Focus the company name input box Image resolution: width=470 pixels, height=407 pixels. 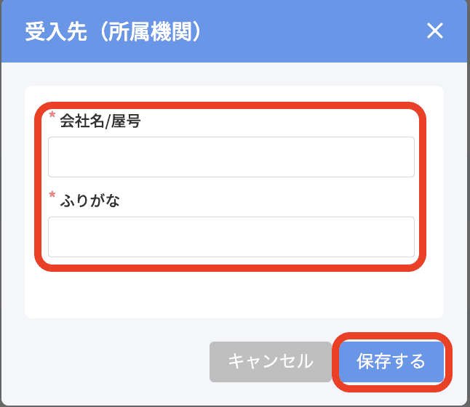pyautogui.click(x=231, y=157)
